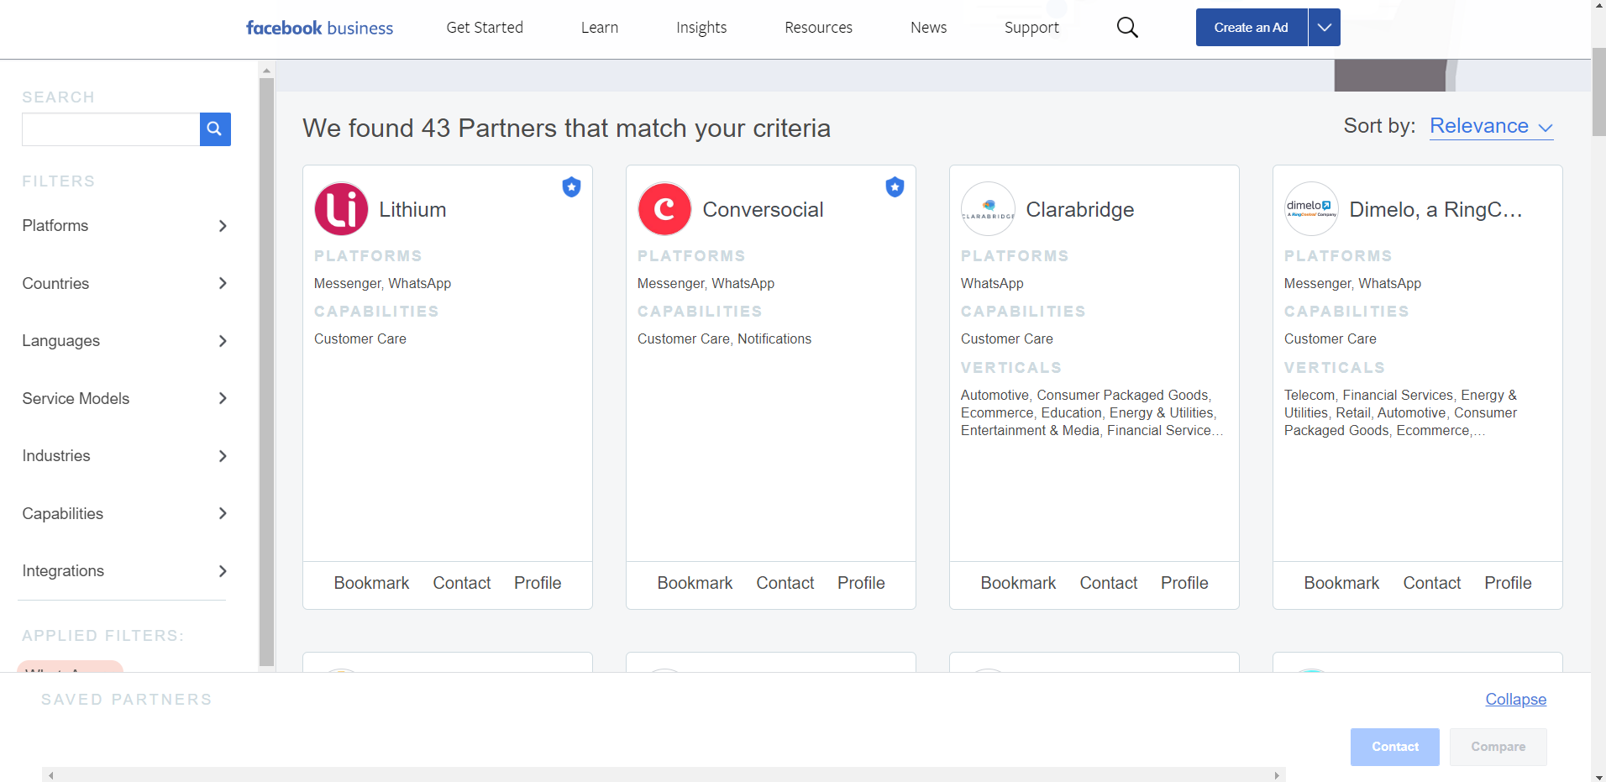View Lithium's Profile
The height and width of the screenshot is (782, 1606).
click(538, 583)
